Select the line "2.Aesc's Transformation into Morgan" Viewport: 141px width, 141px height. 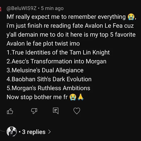click(56, 61)
